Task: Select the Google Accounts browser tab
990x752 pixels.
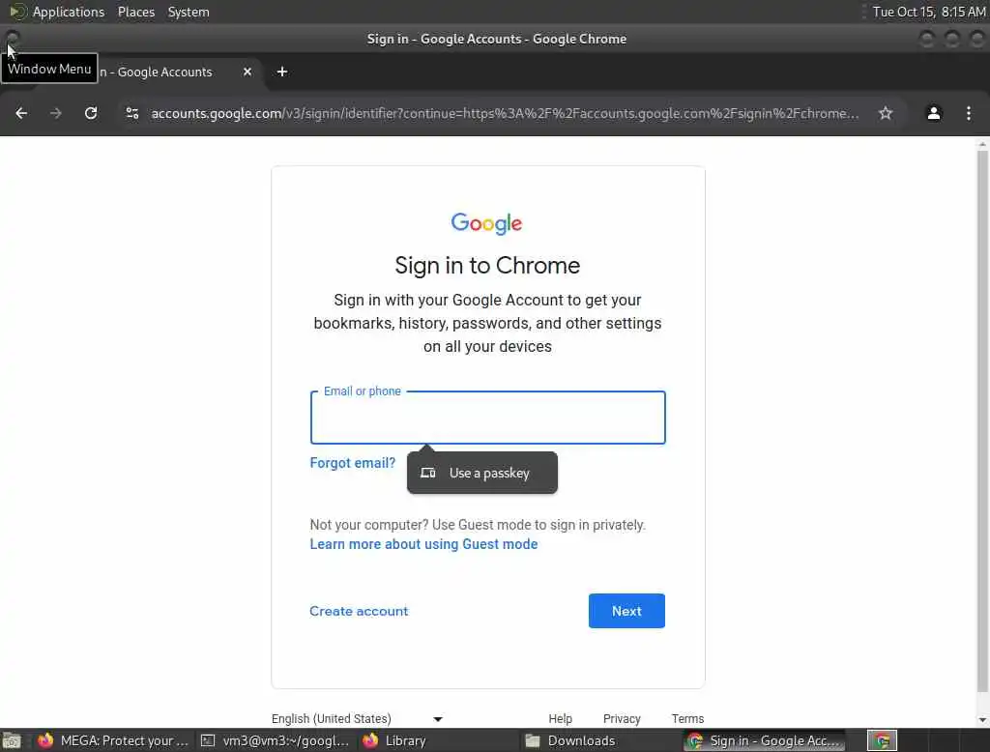Action: click(x=156, y=72)
